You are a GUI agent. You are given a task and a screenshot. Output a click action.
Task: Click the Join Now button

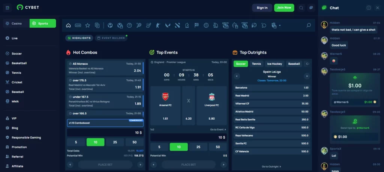click(284, 7)
